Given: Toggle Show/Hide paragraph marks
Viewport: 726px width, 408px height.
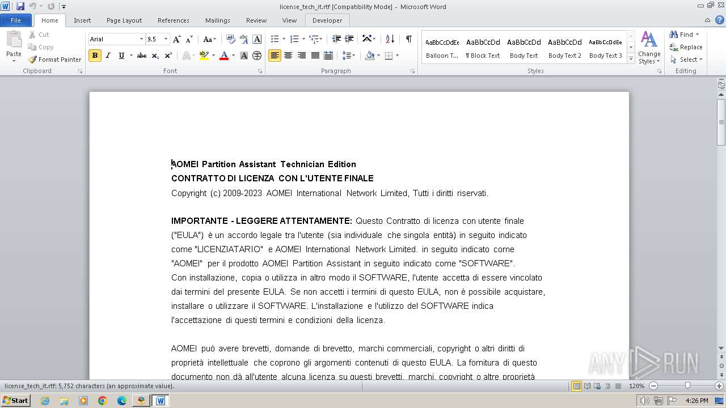Looking at the screenshot, I should [408, 39].
